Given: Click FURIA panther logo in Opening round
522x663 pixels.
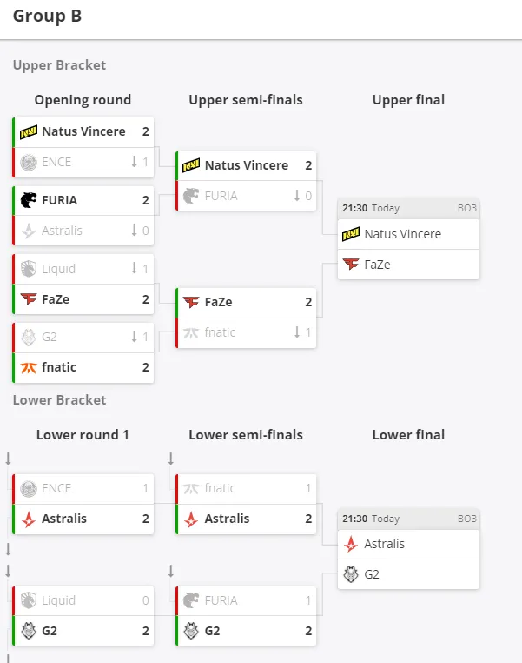Looking at the screenshot, I should [29, 200].
